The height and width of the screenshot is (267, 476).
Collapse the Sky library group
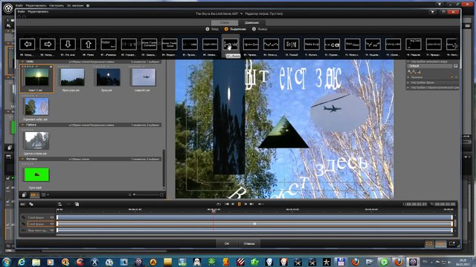point(22,62)
